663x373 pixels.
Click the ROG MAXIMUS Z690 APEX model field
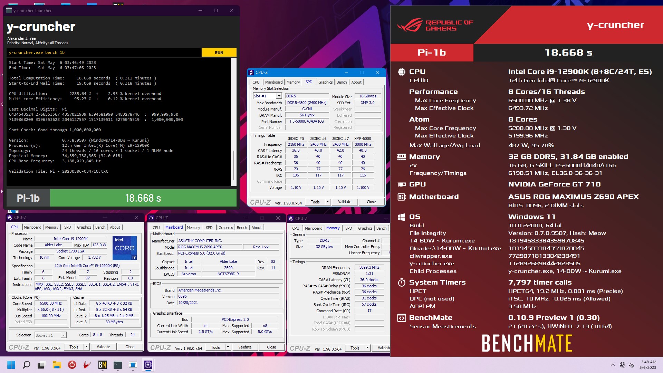[x=209, y=247]
